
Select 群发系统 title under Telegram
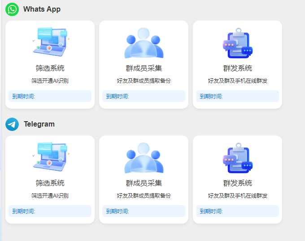tap(238, 183)
